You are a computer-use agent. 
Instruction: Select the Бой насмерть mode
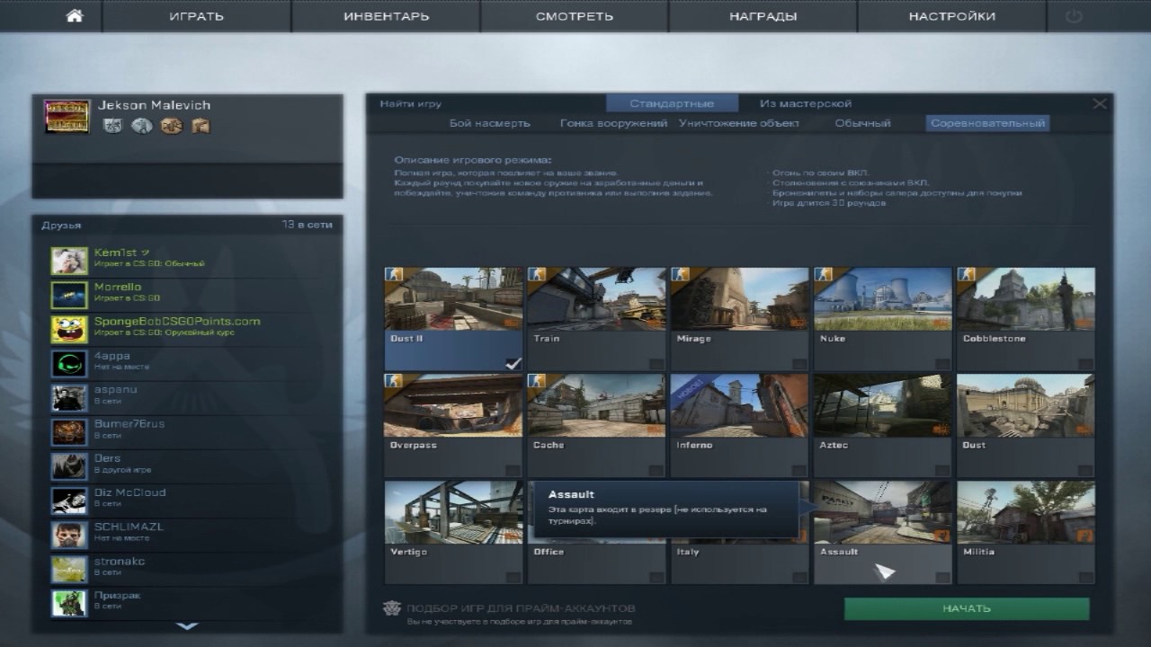pos(490,123)
